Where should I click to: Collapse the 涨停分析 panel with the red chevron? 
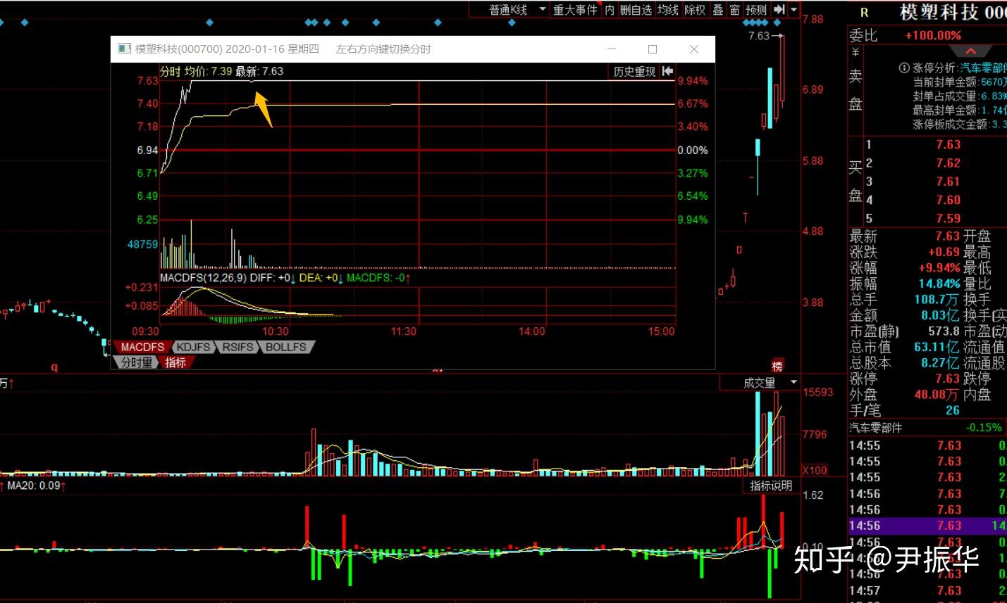[x=971, y=51]
